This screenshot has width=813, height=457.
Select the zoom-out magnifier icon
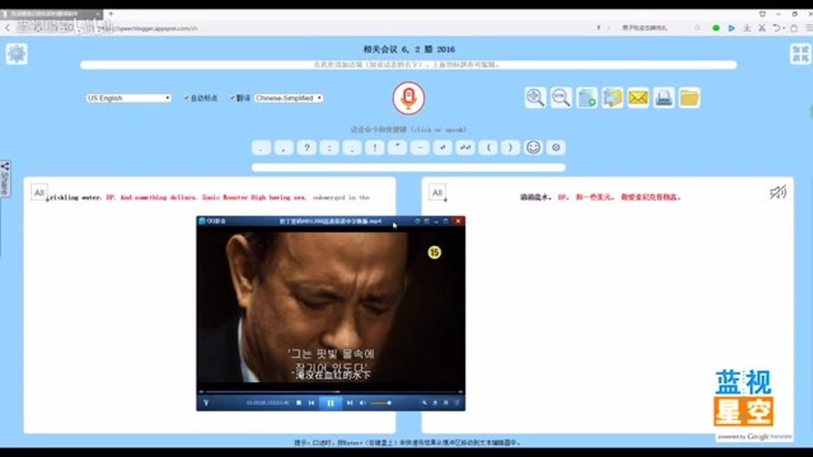[x=560, y=98]
